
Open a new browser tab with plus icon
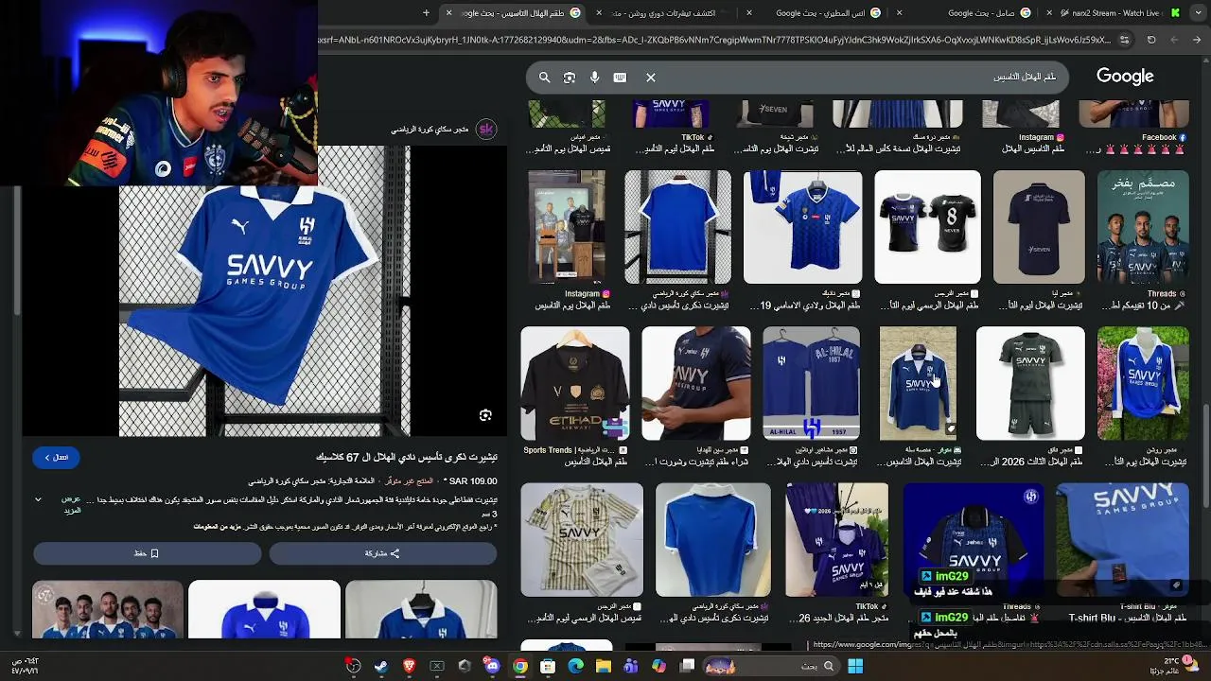pyautogui.click(x=426, y=12)
